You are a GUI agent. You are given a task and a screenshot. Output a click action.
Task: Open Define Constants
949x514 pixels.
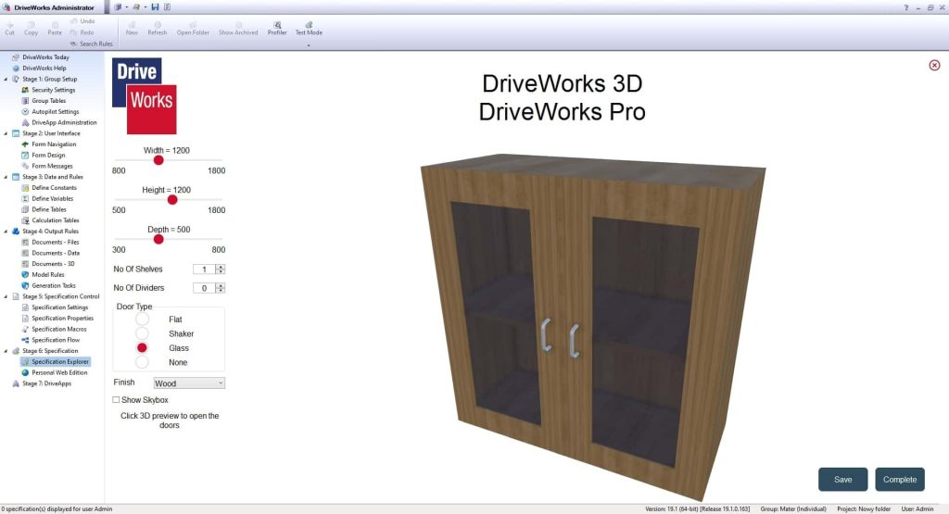pos(49,187)
